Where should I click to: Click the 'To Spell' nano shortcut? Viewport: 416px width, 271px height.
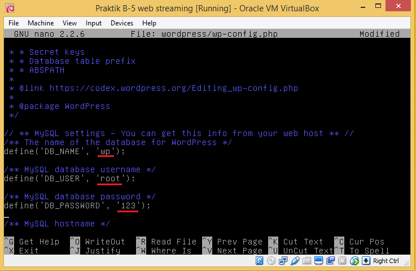(362, 251)
